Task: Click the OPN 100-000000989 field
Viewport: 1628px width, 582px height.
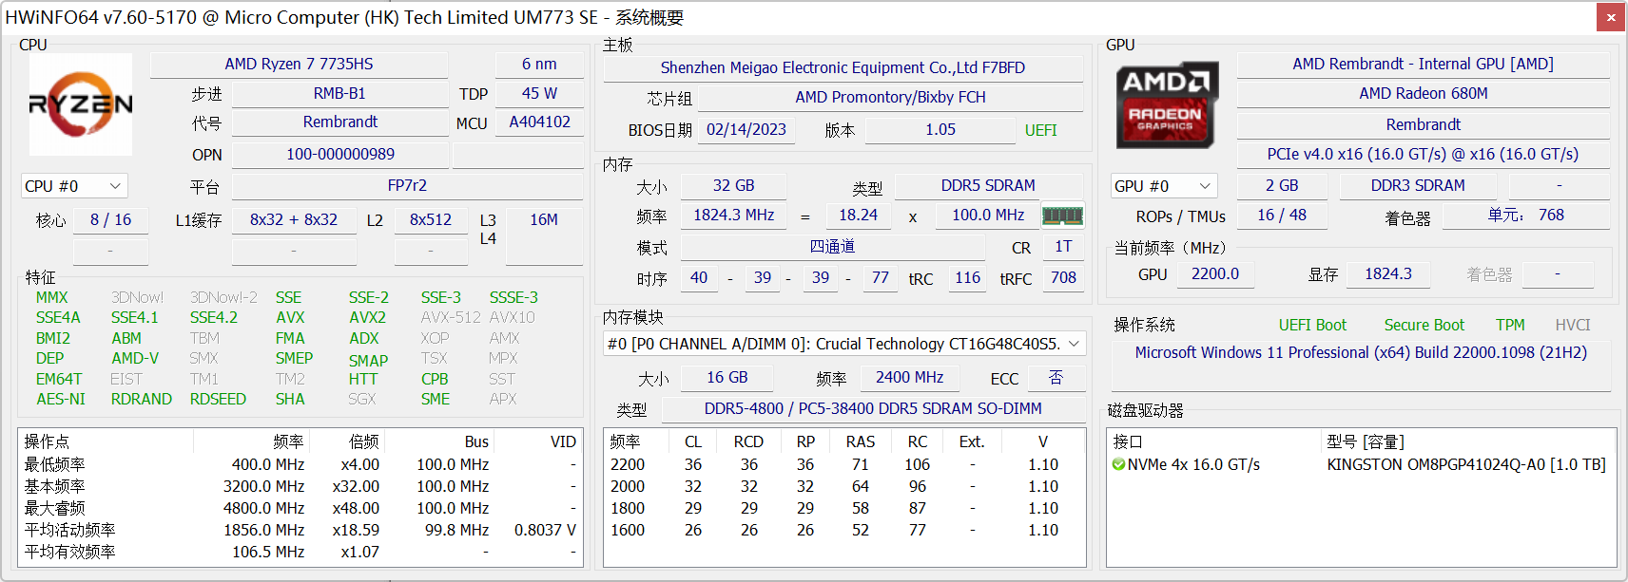Action: (339, 154)
